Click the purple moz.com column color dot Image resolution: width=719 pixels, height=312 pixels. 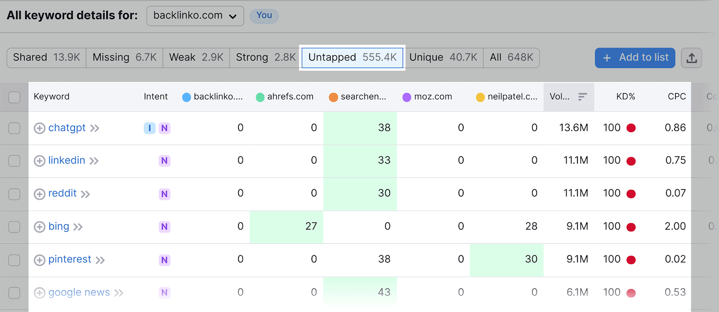pyautogui.click(x=407, y=97)
